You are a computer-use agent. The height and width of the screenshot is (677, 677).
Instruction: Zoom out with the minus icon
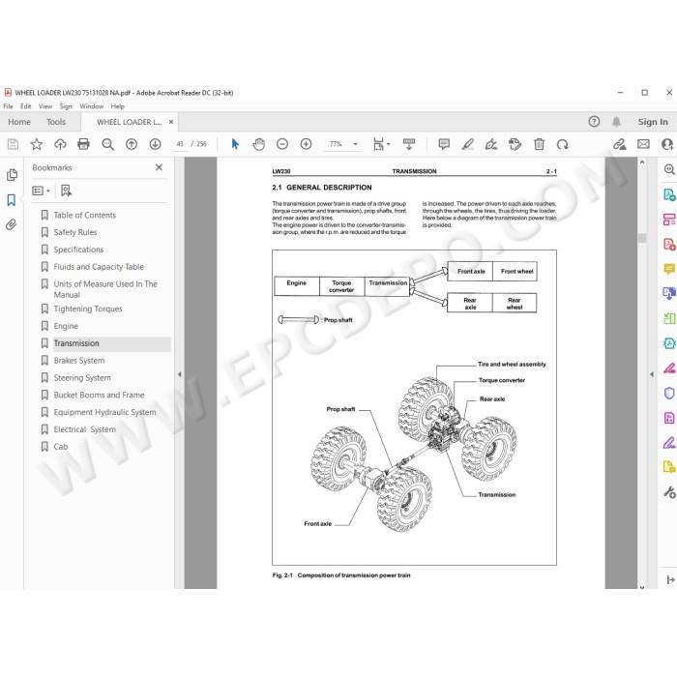282,144
